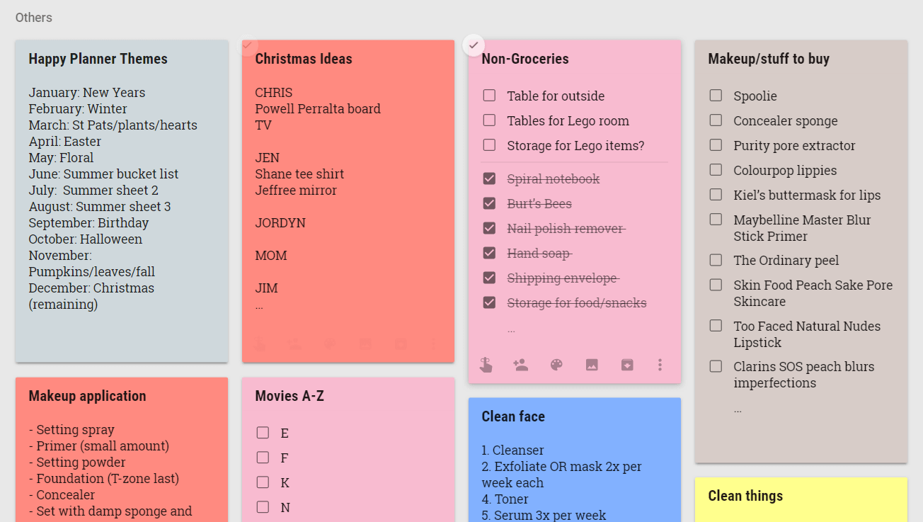Open the Clean face note

pyautogui.click(x=575, y=460)
